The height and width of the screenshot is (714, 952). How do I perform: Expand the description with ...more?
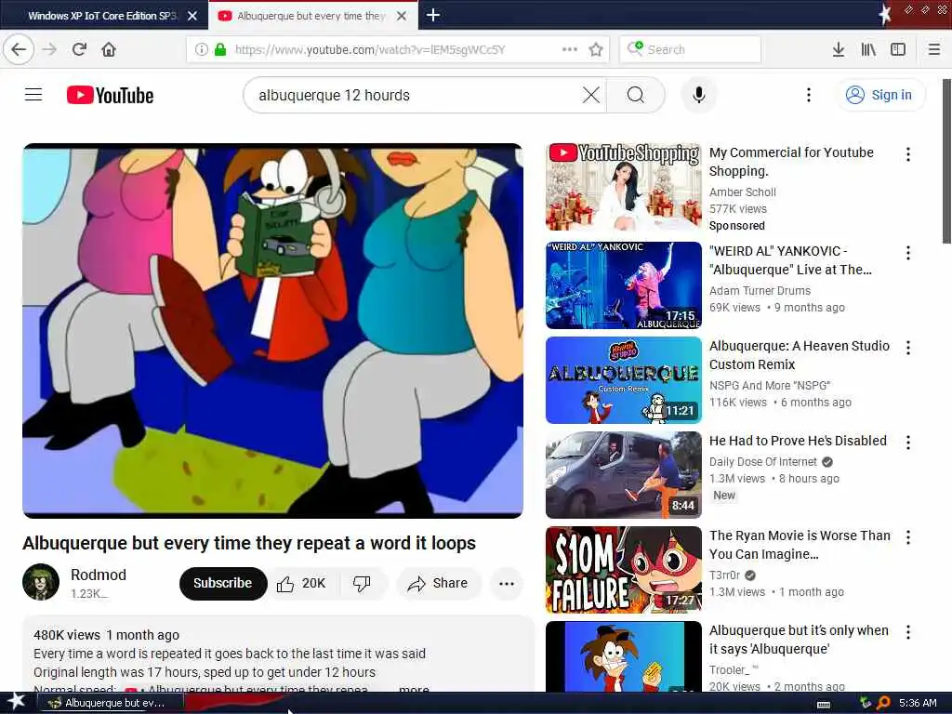pyautogui.click(x=414, y=689)
